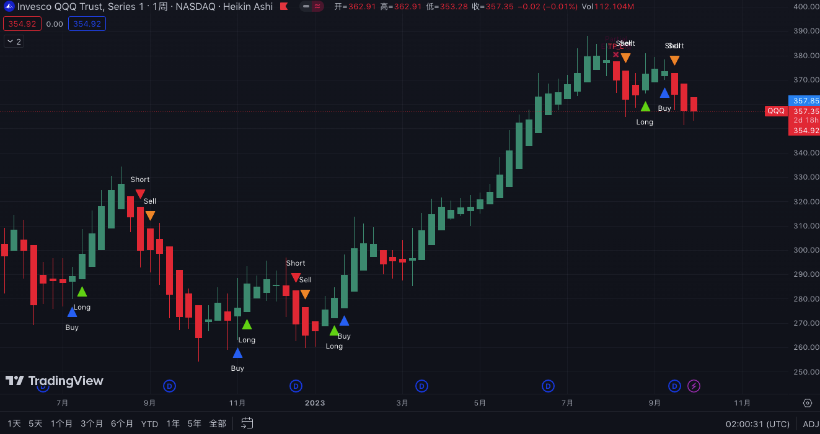This screenshot has height=434, width=820.
Task: Click the red X stop marker near 380
Action: pyautogui.click(x=615, y=54)
